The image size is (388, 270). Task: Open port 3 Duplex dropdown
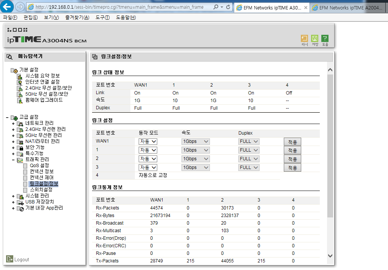pyautogui.click(x=249, y=168)
